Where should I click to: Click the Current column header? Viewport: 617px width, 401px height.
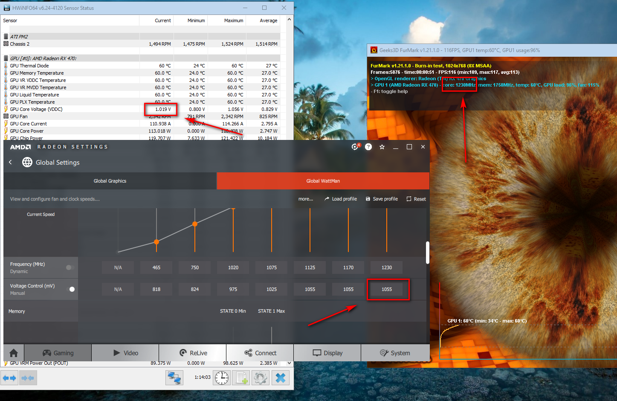tap(156, 20)
